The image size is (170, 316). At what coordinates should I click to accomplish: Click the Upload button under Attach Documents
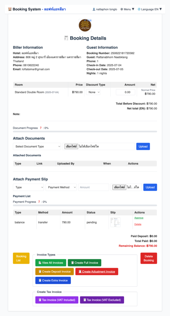[143, 147]
